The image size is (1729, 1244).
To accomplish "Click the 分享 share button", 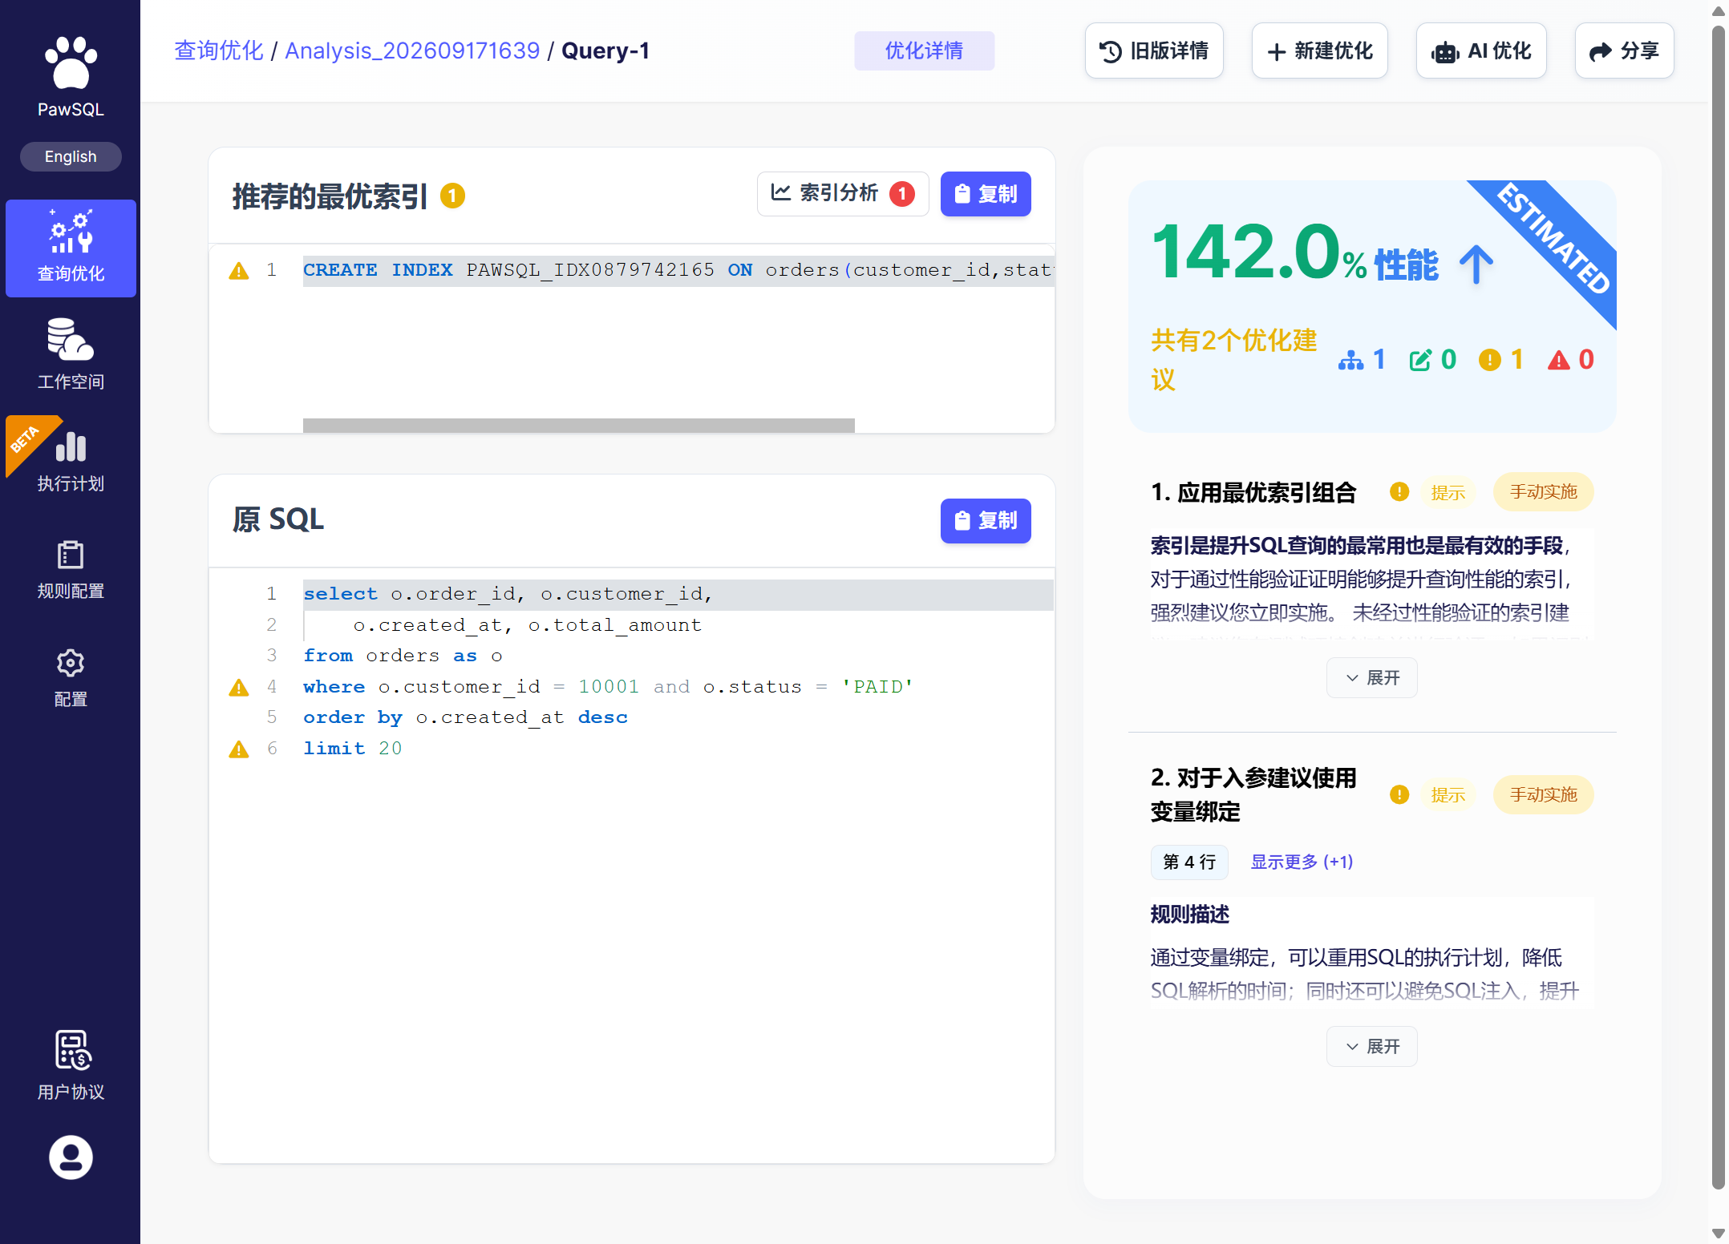I will [1624, 50].
